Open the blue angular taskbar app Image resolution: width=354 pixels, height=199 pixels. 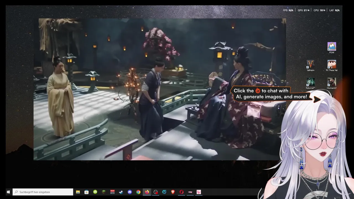point(164,192)
